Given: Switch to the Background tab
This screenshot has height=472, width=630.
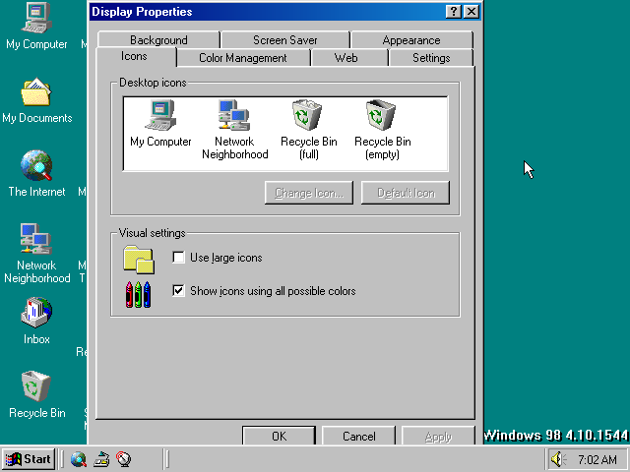Looking at the screenshot, I should pyautogui.click(x=158, y=40).
